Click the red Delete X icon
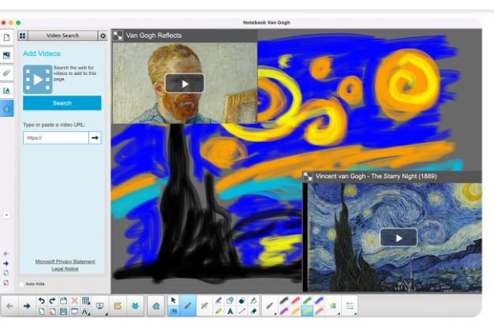This screenshot has height=329, width=494. pyautogui.click(x=74, y=301)
